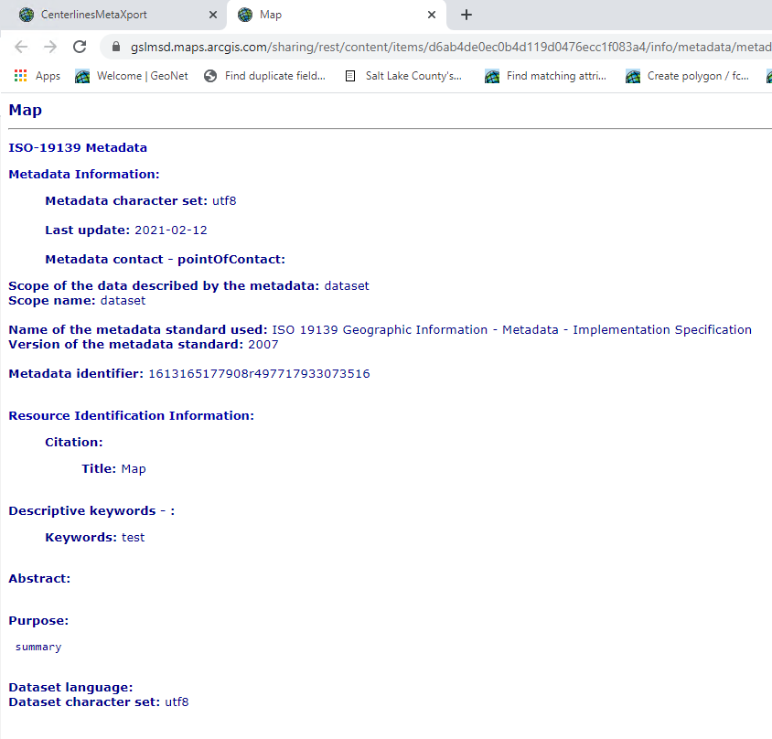Click the Salt Lake County's bookmark page icon
Image resolution: width=772 pixels, height=739 pixels.
[x=348, y=76]
